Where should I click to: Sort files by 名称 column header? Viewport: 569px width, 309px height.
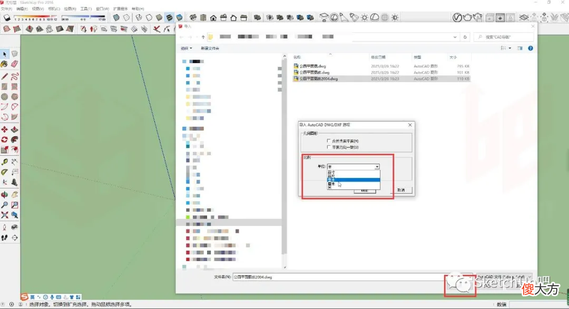pos(297,57)
